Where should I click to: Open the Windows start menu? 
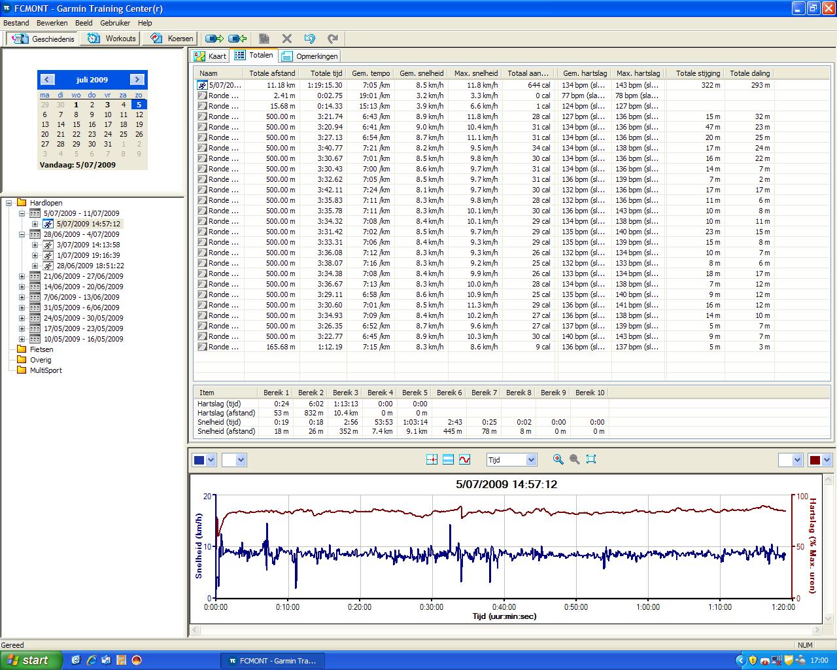[x=31, y=660]
